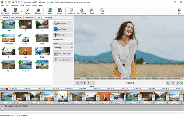The width and height of the screenshot is (184, 116).
Task: Launch the slideshow Wizard
Action: [x=28, y=11]
